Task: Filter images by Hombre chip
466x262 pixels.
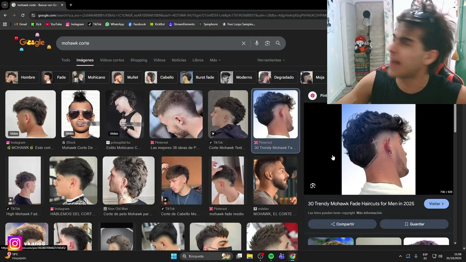Action: (x=22, y=78)
